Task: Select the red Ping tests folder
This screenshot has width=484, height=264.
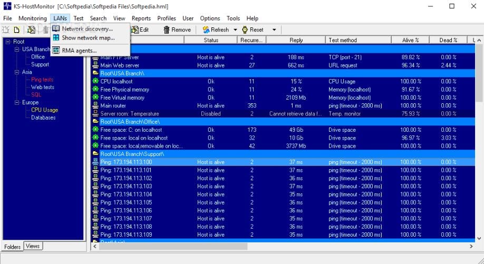Action: pyautogui.click(x=42, y=80)
